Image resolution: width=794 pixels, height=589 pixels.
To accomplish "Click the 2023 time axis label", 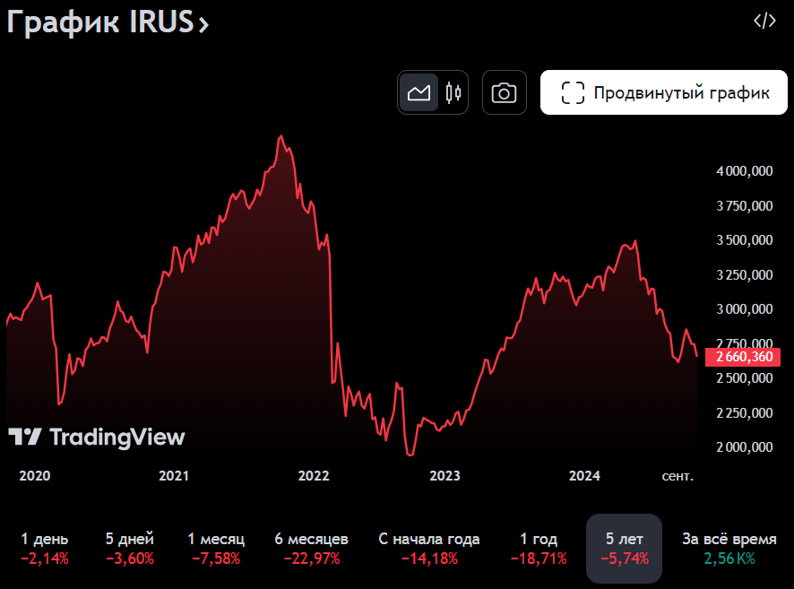I will (x=444, y=476).
